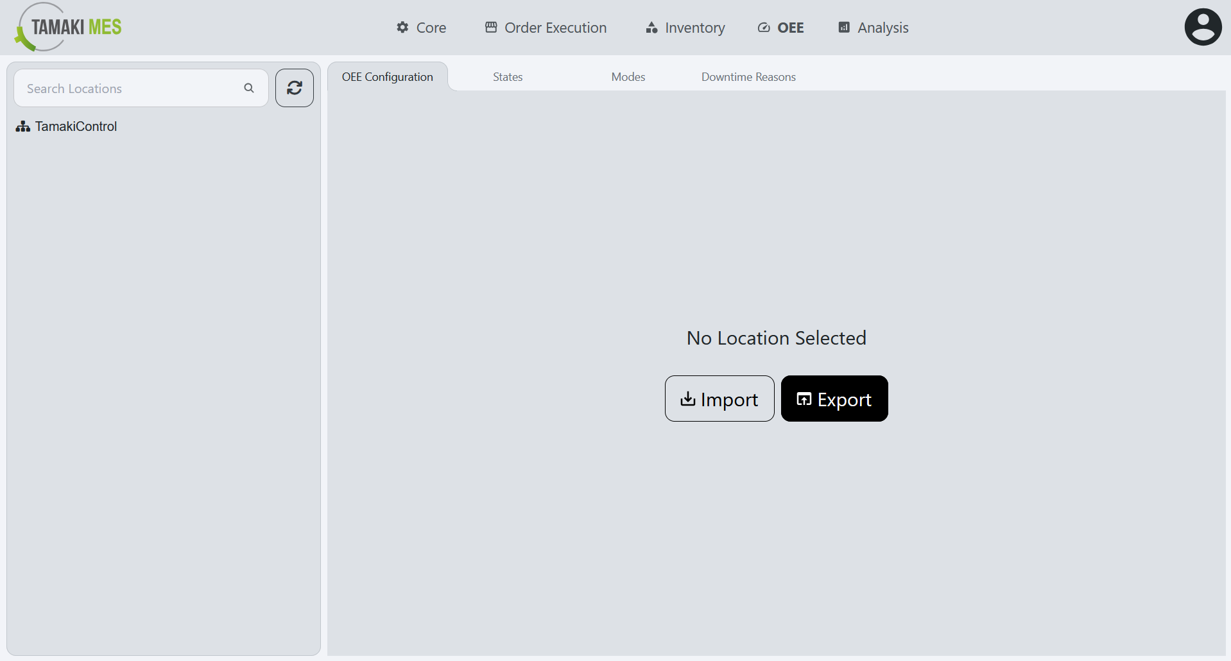Switch to the States tab

[x=507, y=76]
